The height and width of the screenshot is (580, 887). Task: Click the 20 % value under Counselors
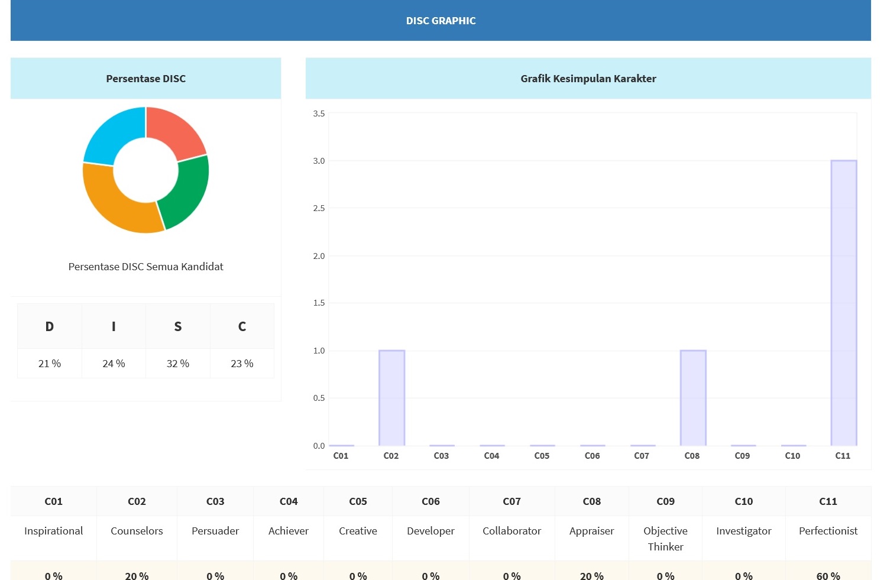point(137,575)
